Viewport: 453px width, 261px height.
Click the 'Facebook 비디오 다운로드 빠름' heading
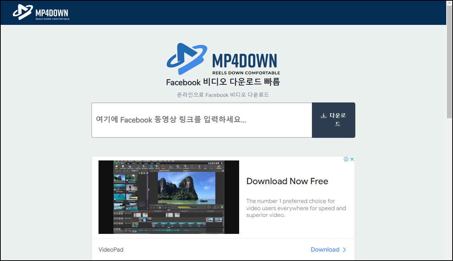[223, 82]
